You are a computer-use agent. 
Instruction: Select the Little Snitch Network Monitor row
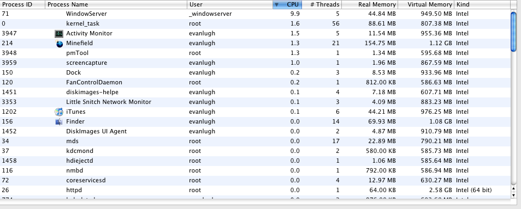tap(255, 102)
